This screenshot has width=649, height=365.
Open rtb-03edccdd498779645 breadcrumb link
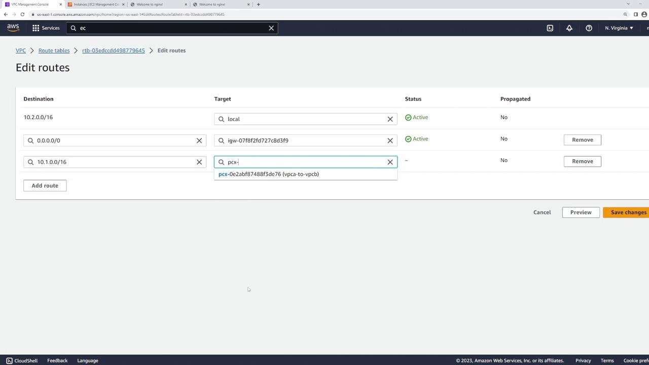(x=114, y=51)
